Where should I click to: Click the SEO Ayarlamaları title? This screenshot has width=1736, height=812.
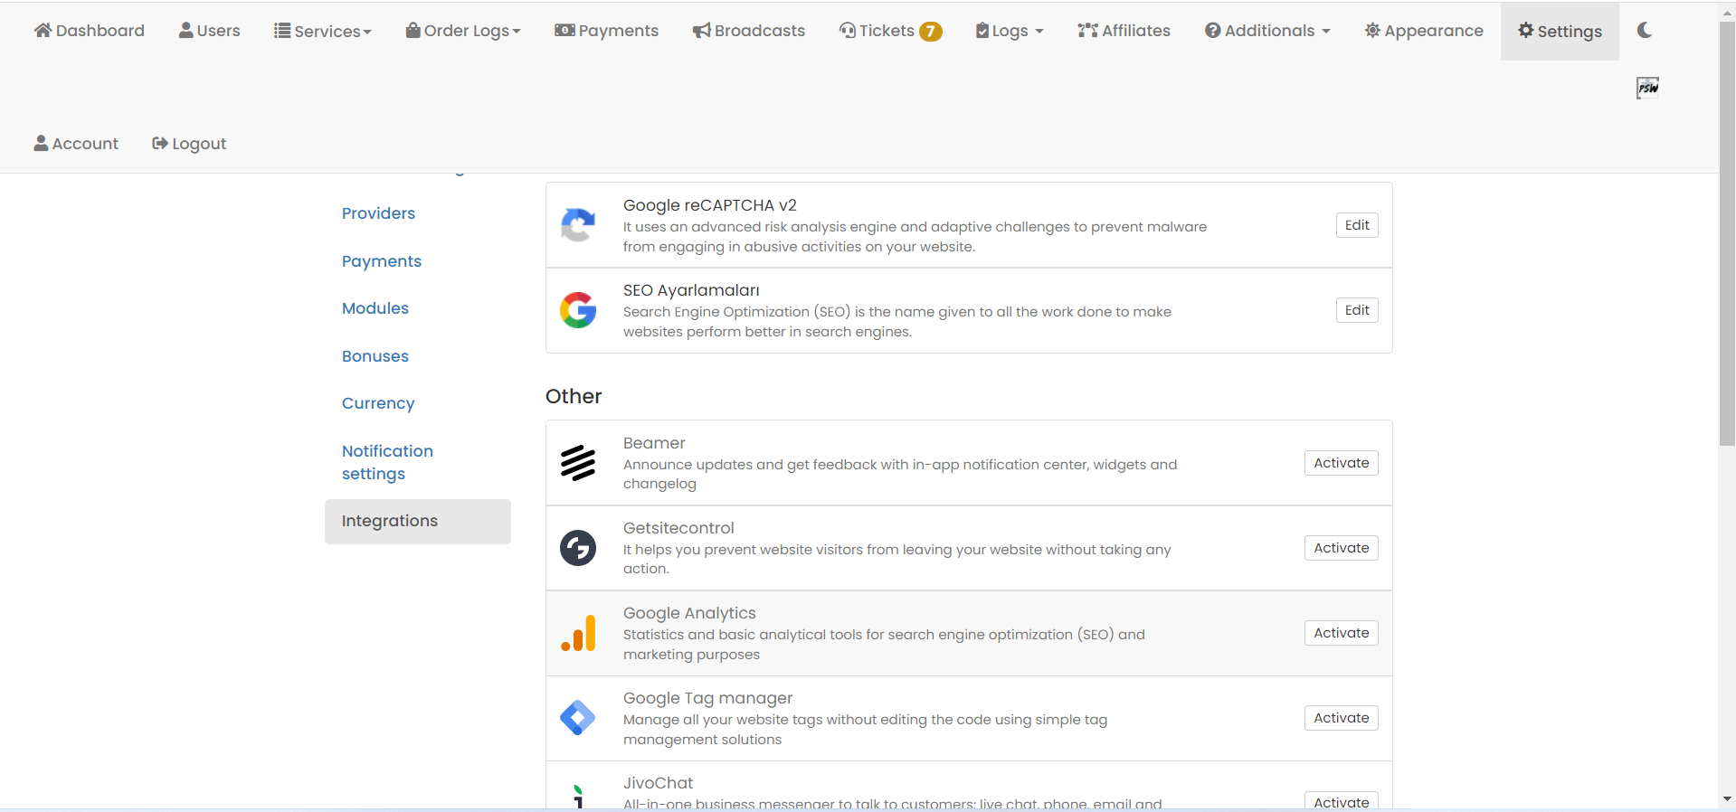click(x=691, y=290)
